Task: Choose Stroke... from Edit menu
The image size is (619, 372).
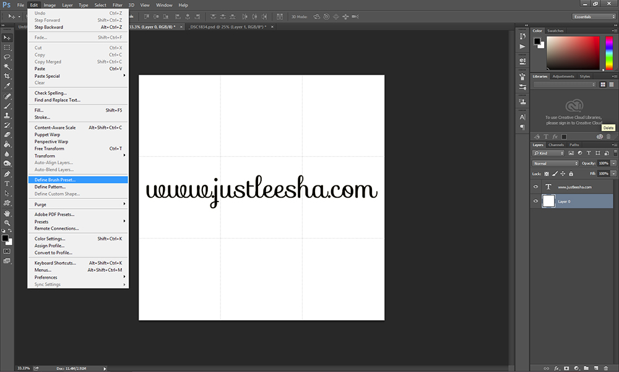Action: pyautogui.click(x=78, y=117)
